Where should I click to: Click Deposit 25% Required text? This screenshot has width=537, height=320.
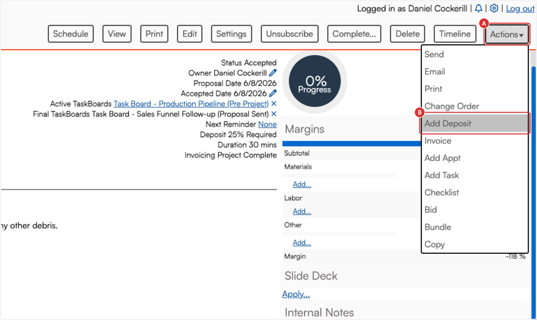pos(238,135)
